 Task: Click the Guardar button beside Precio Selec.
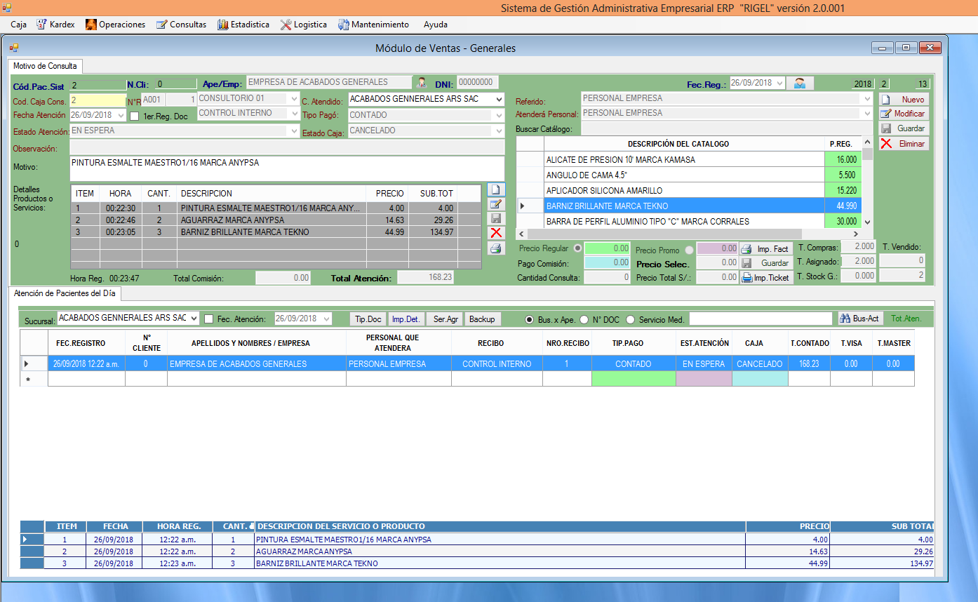[x=765, y=263]
